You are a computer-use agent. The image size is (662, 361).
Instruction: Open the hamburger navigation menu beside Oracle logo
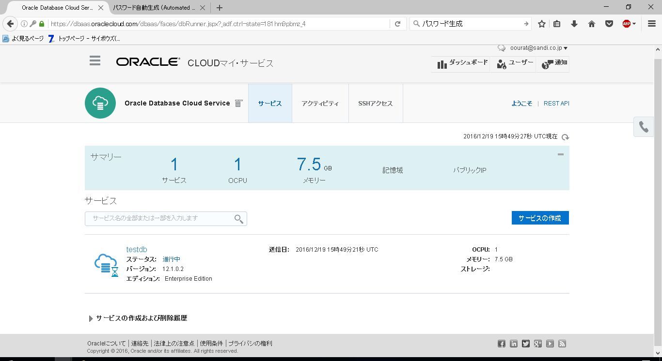pyautogui.click(x=95, y=60)
